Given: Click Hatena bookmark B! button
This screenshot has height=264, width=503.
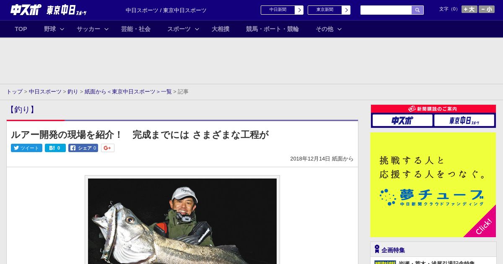Looking at the screenshot, I should click(55, 148).
